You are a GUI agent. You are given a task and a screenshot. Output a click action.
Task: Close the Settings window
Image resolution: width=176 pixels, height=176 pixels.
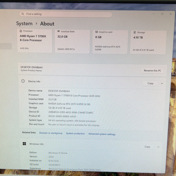pos(171,14)
